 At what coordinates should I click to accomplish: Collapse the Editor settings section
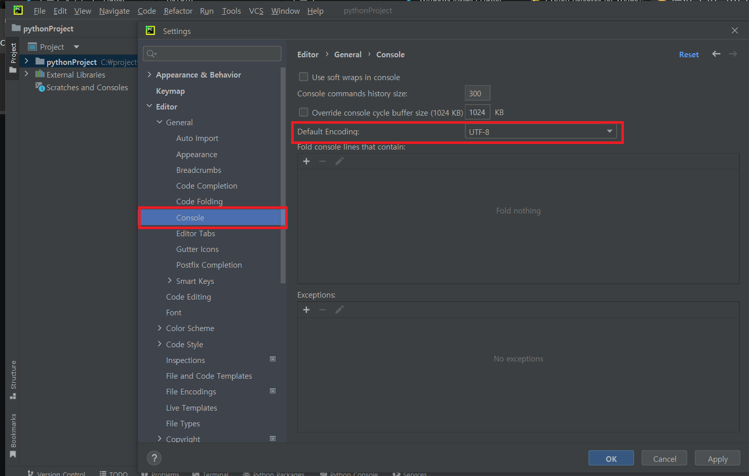pyautogui.click(x=149, y=106)
